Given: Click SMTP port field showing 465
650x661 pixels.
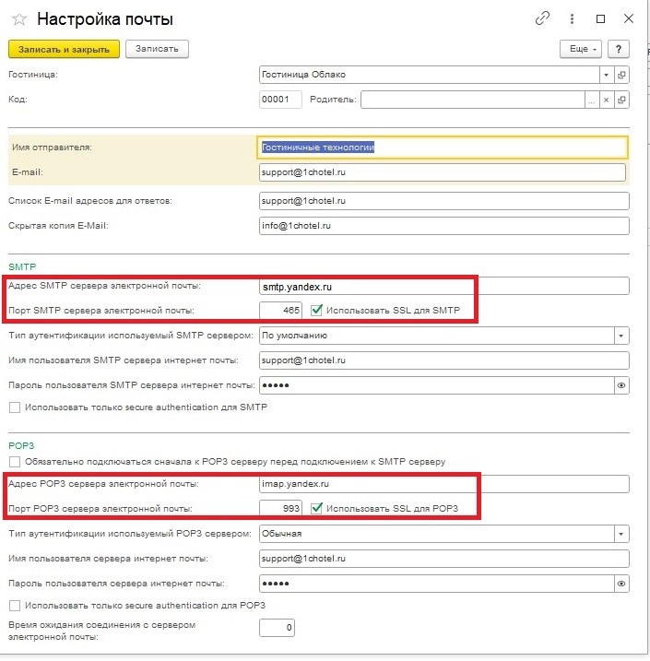Looking at the screenshot, I should pos(280,311).
